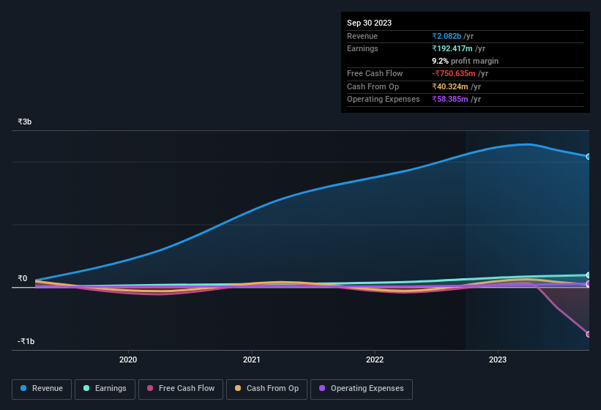Click the Earnings endpoint marker on chart
The image size is (601, 410).
(x=588, y=275)
